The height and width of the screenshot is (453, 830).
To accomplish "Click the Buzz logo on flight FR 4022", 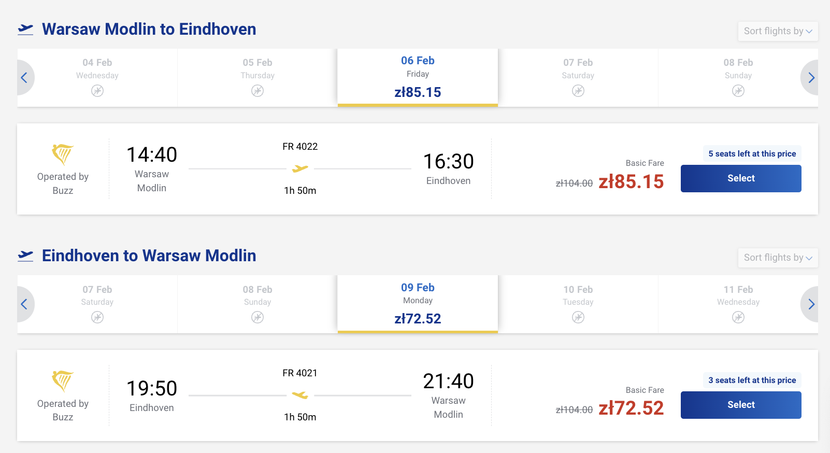I will pyautogui.click(x=63, y=154).
